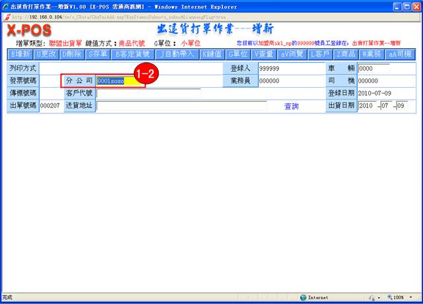423x304 pixels.
Task: Open B客定貨號 from the toolbar
Action: click(133, 54)
